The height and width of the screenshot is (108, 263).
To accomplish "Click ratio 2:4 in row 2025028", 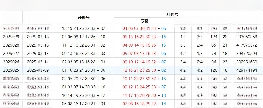I will tap(200, 45).
